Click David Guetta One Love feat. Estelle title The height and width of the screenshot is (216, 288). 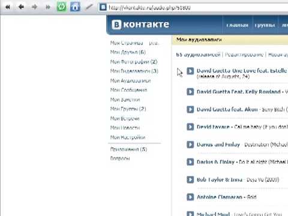[x=242, y=71]
